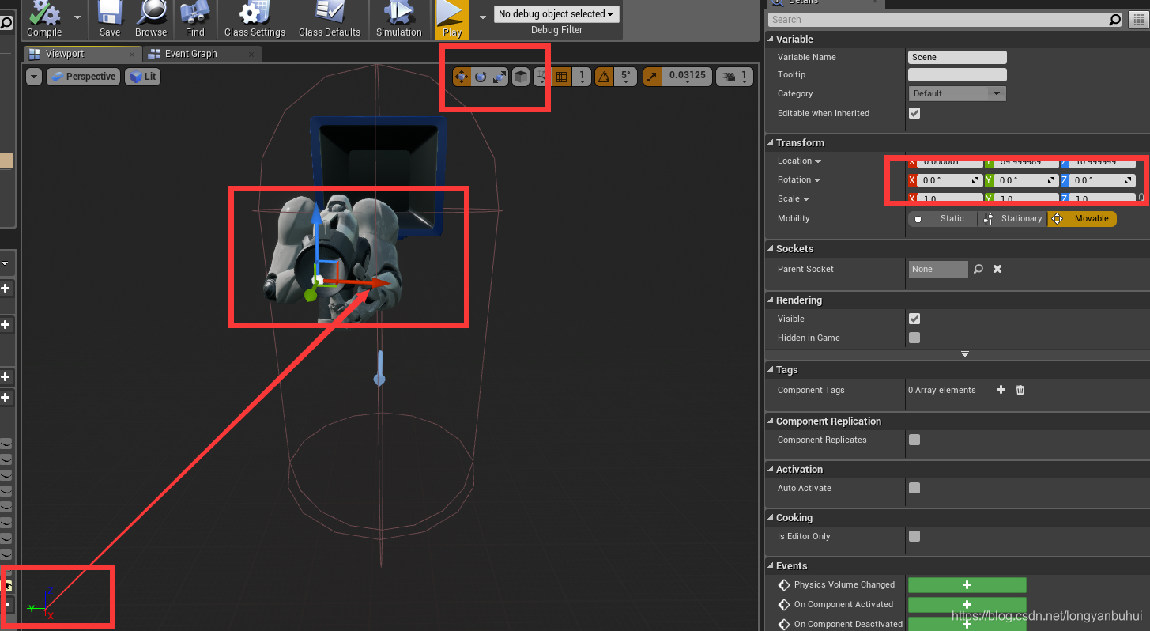Open the Compile options dropdown arrow
The width and height of the screenshot is (1150, 631).
(77, 17)
